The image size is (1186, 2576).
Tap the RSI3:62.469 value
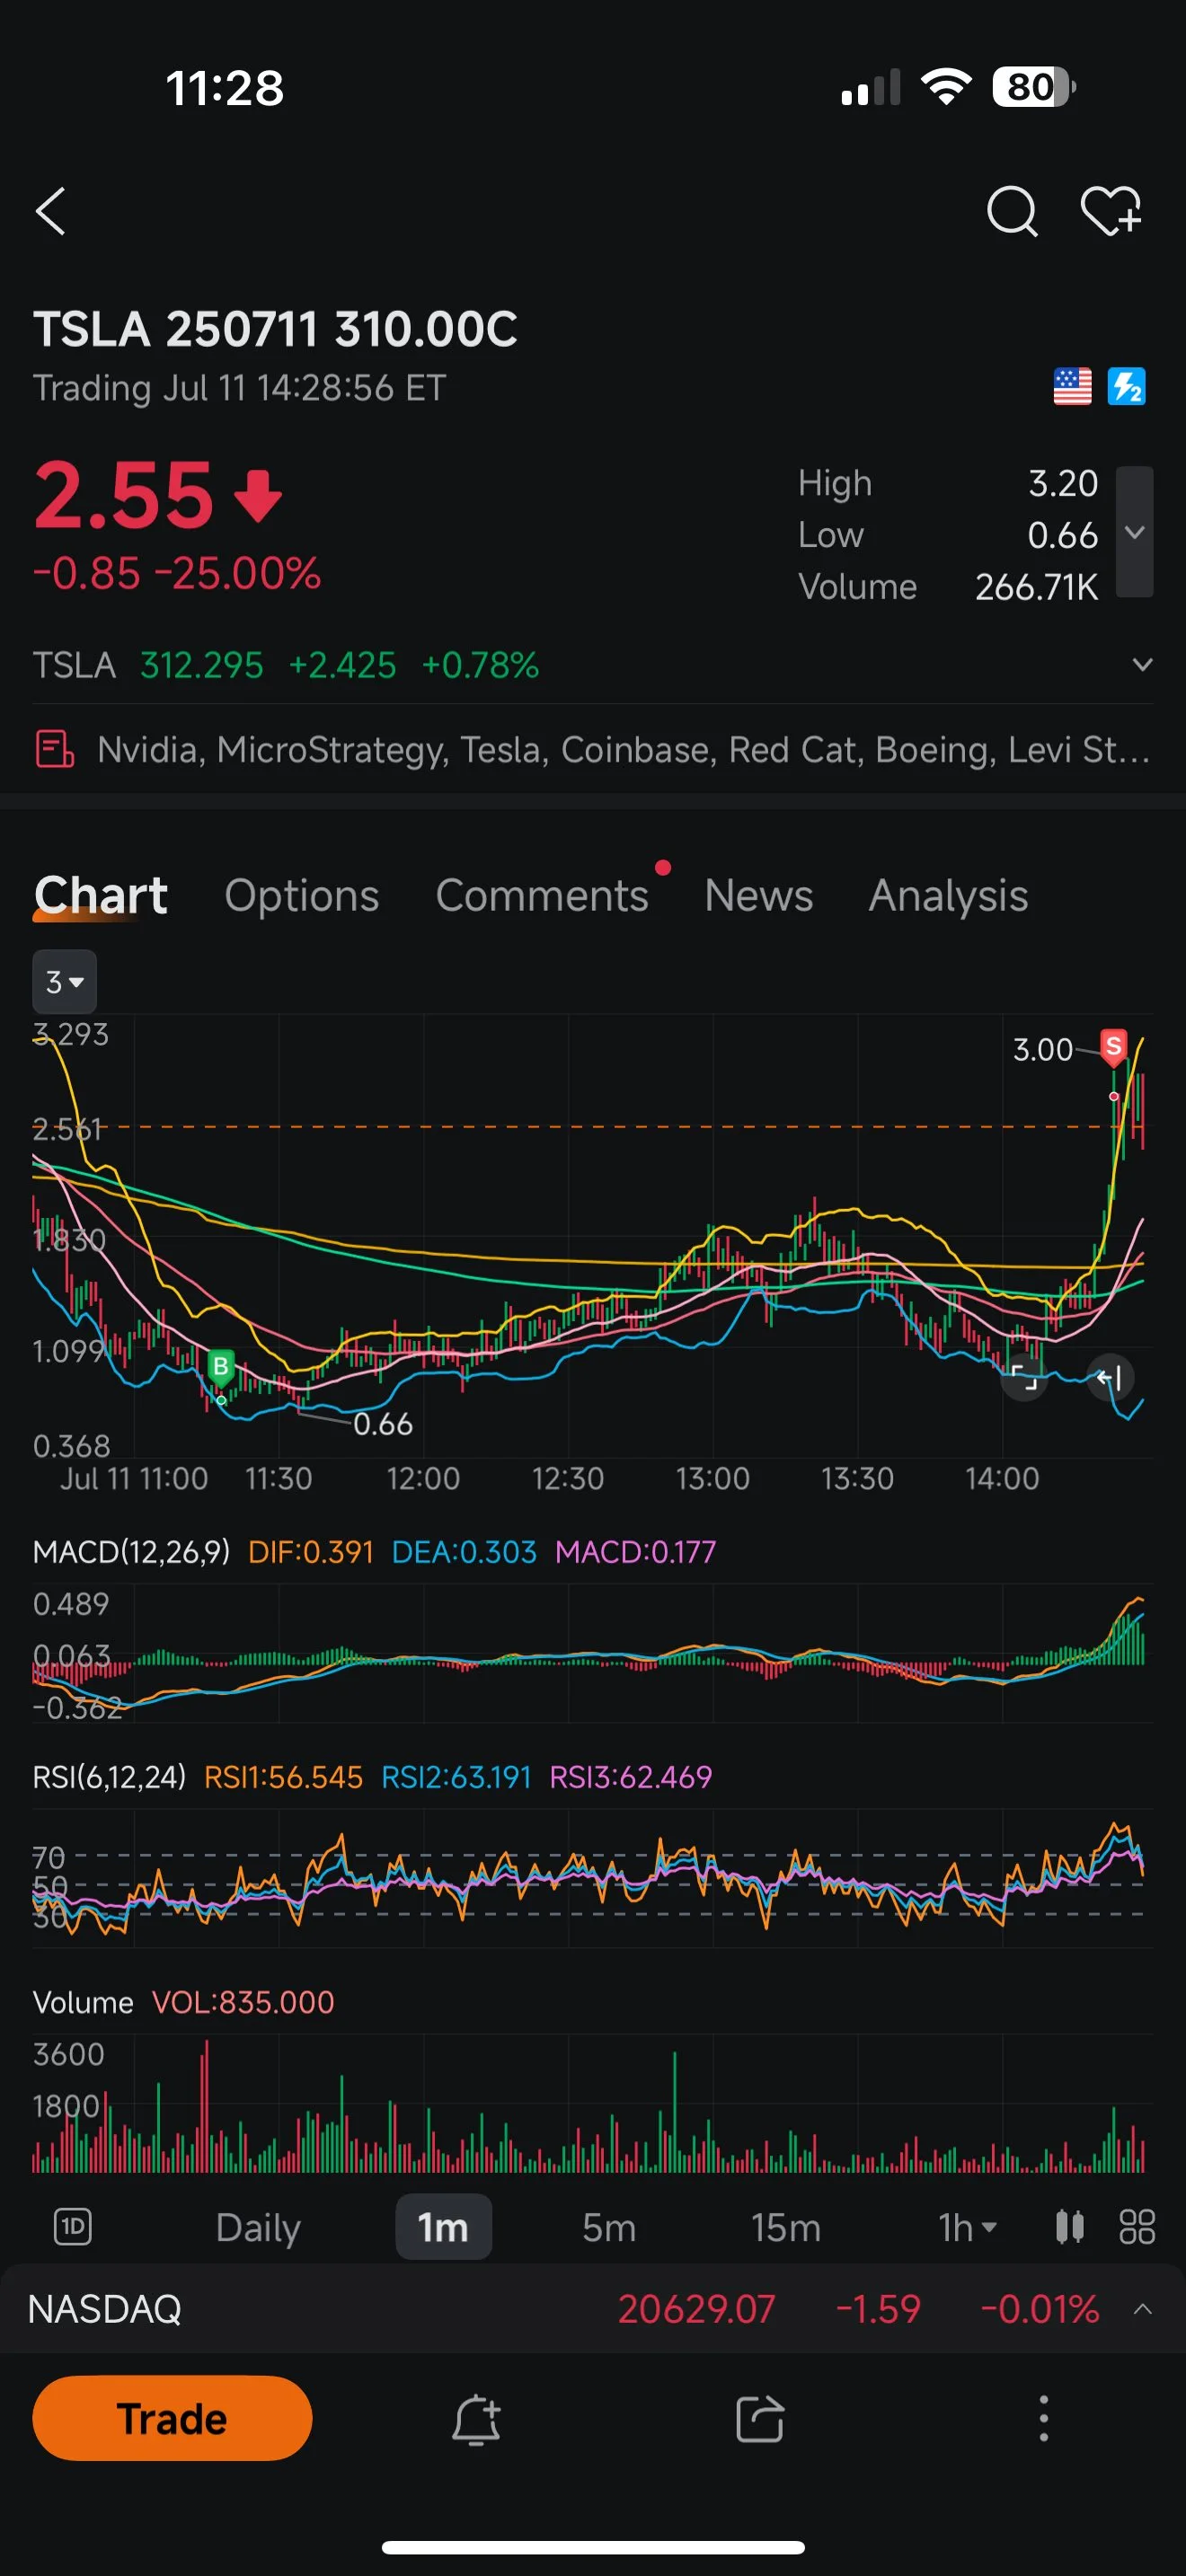click(631, 1776)
